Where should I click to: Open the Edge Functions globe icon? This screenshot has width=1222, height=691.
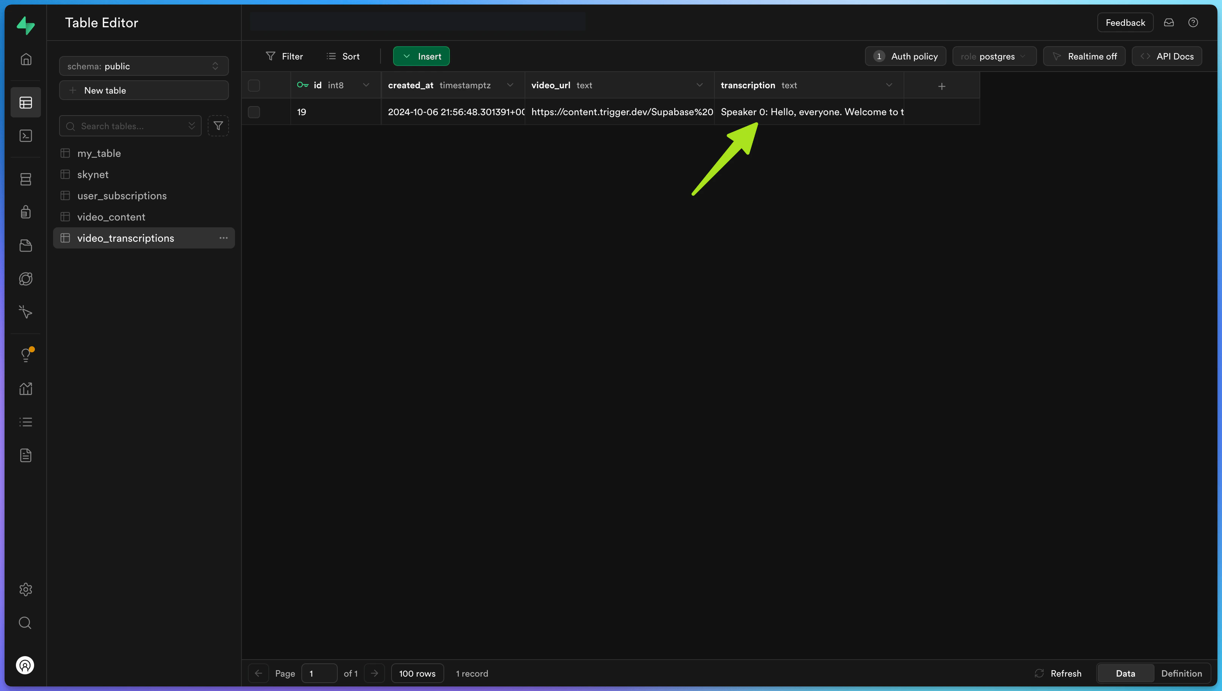[x=26, y=279]
